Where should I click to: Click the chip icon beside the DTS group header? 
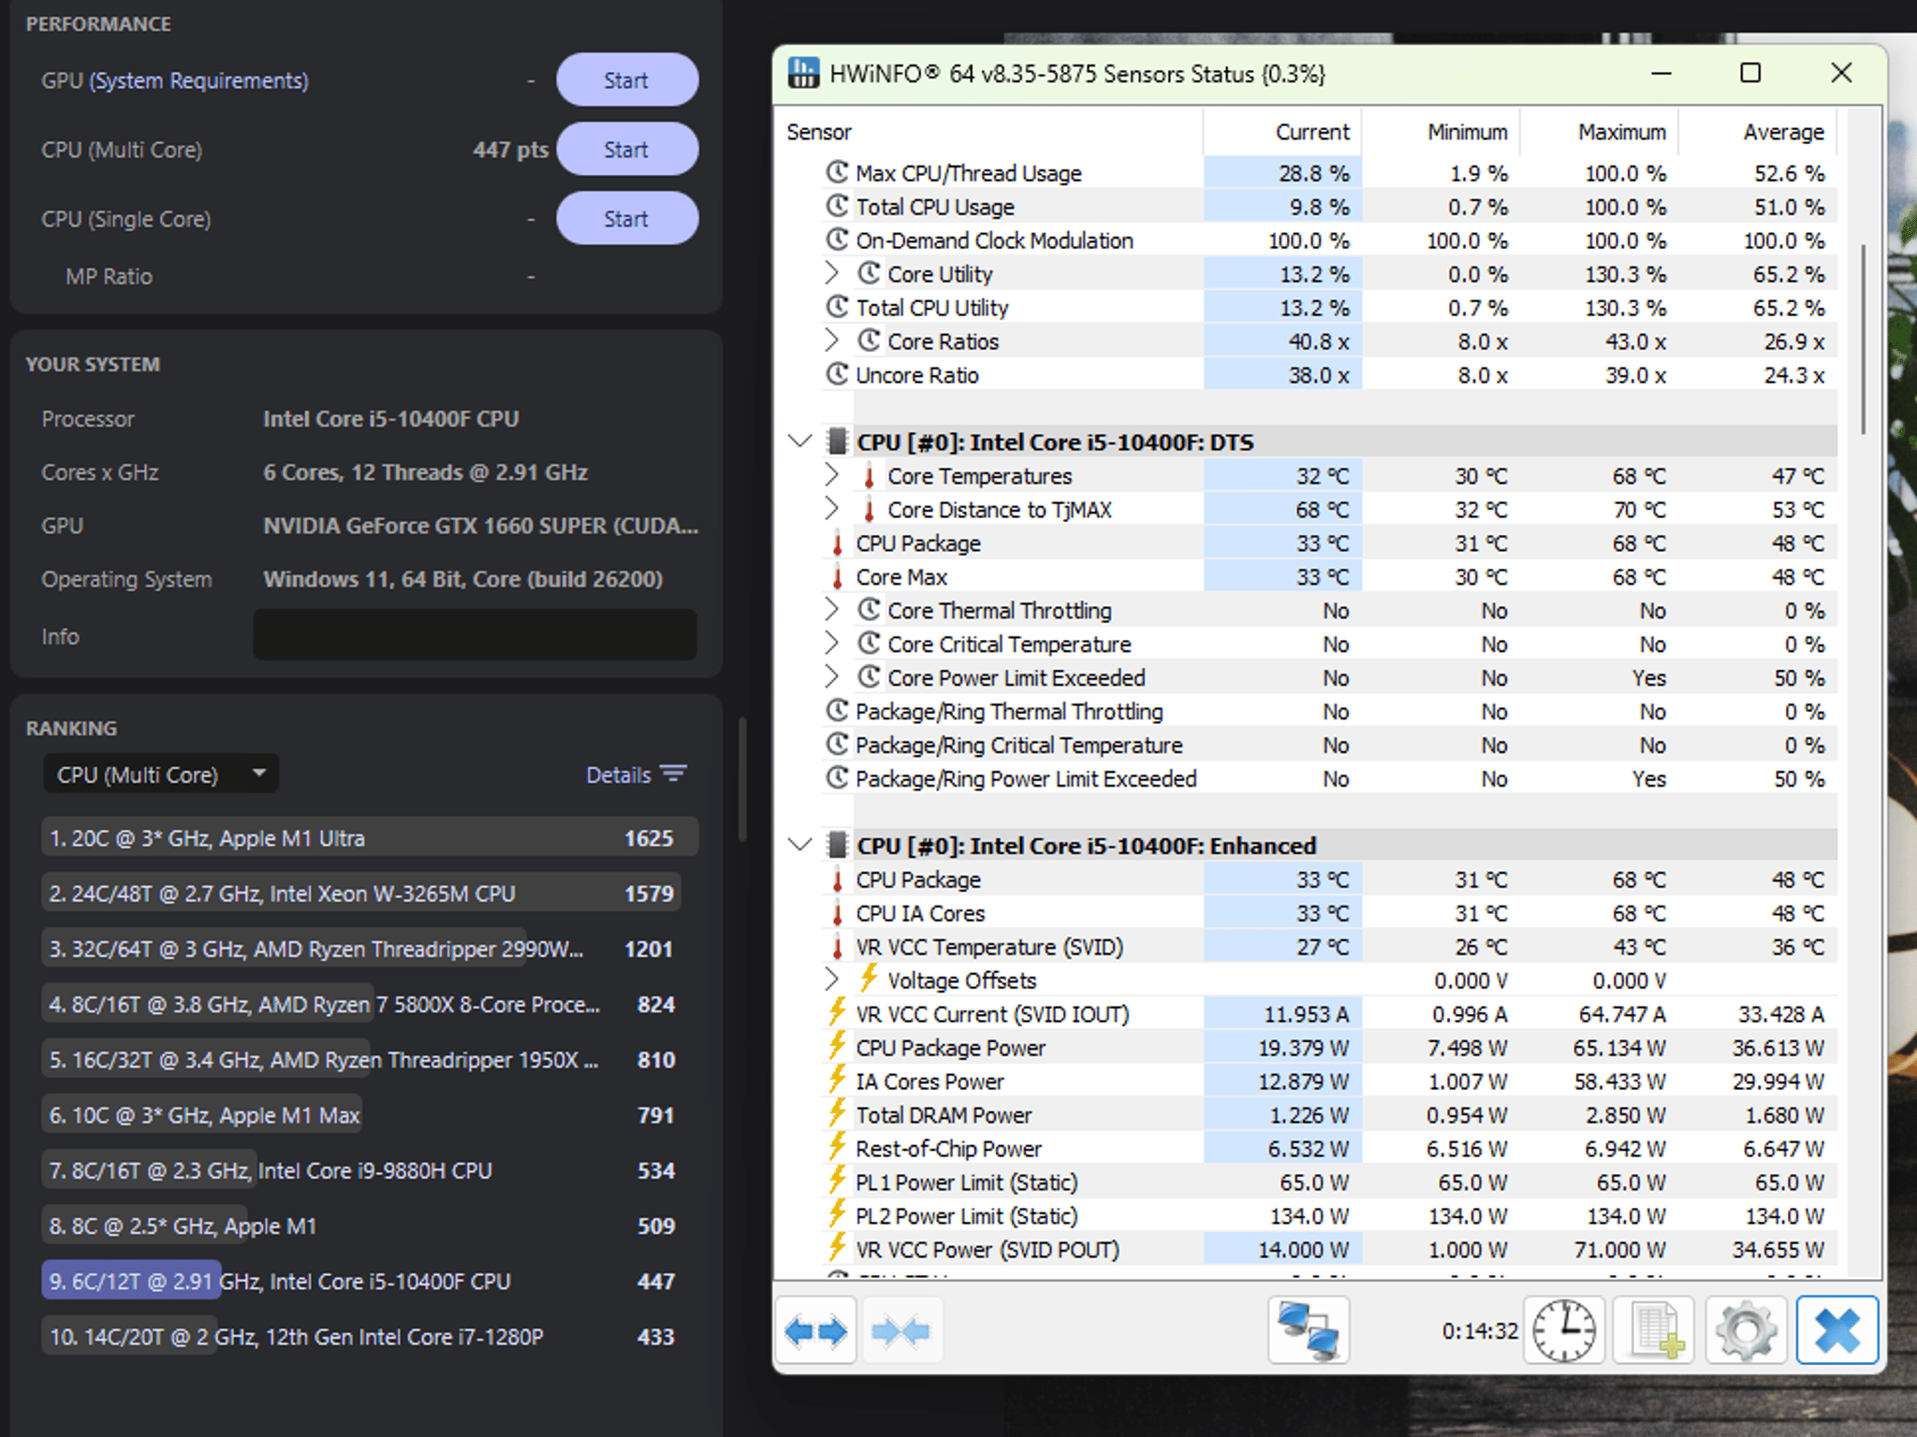(838, 442)
